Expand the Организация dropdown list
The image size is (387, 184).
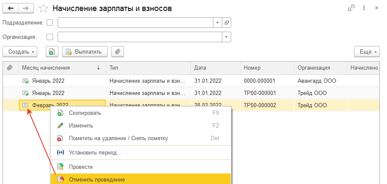coord(227,37)
